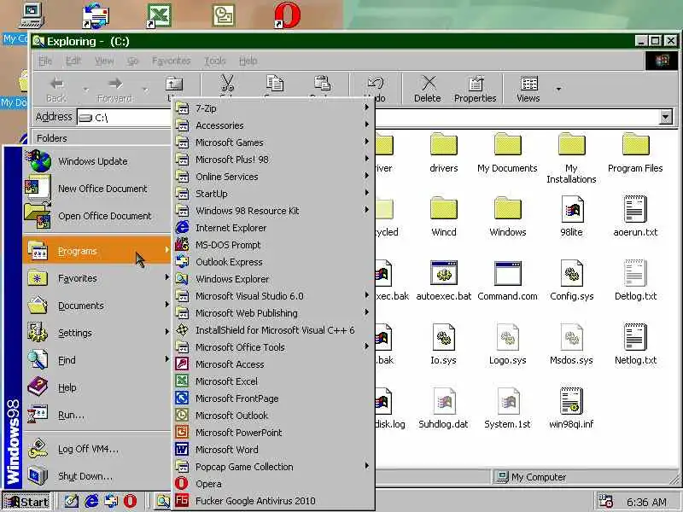Viewport: 683px width, 512px height.
Task: Launch Windows Explorer from Programs menu
Action: 273,279
